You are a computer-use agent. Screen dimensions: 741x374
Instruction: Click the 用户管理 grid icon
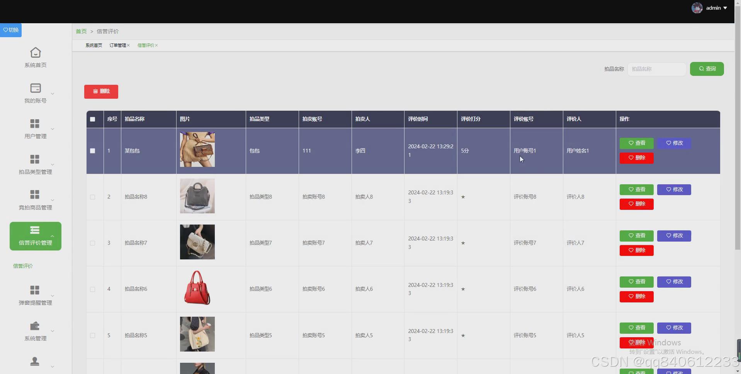coord(35,124)
